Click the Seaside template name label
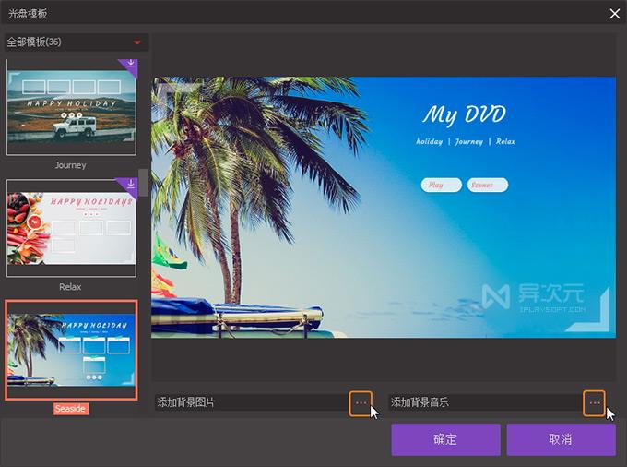 [71, 408]
